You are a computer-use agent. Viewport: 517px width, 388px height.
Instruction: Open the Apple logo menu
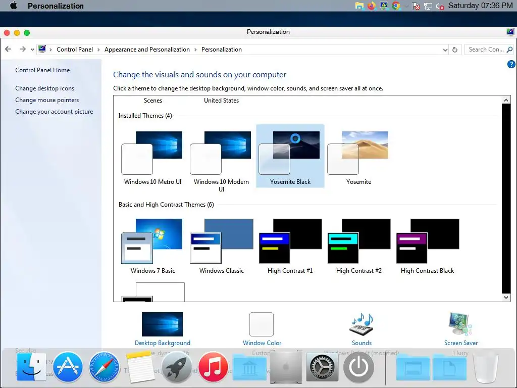coord(14,6)
